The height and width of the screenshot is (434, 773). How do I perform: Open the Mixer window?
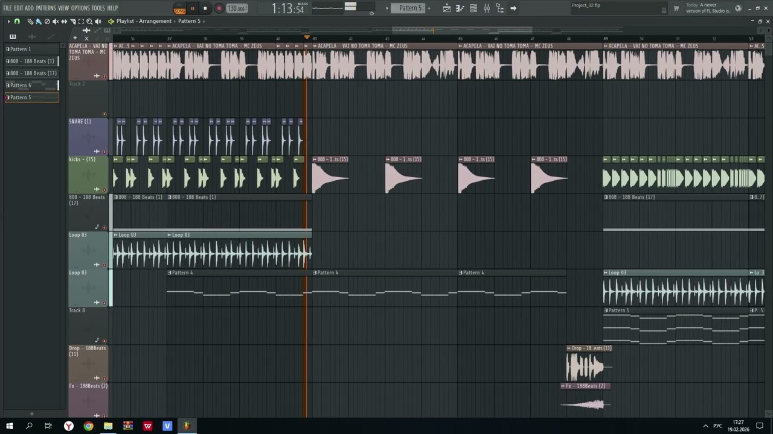[487, 8]
